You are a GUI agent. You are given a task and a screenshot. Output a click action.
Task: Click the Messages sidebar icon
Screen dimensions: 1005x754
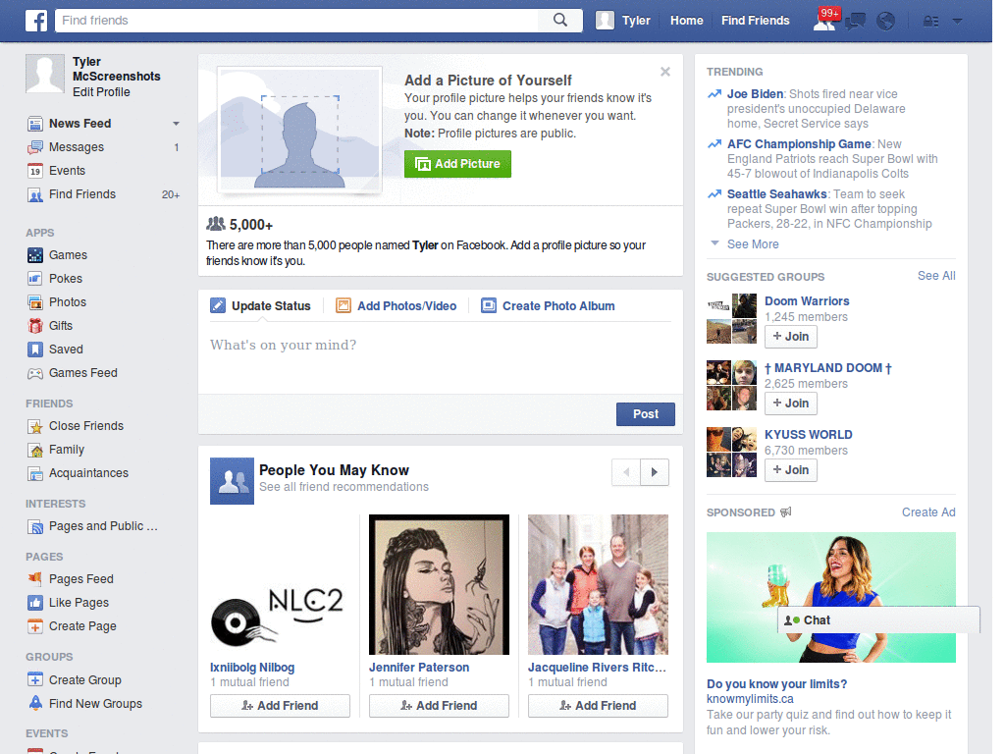[35, 147]
